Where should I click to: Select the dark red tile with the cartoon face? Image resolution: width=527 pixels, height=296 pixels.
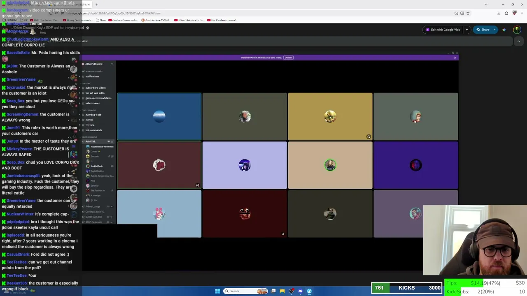point(245,214)
